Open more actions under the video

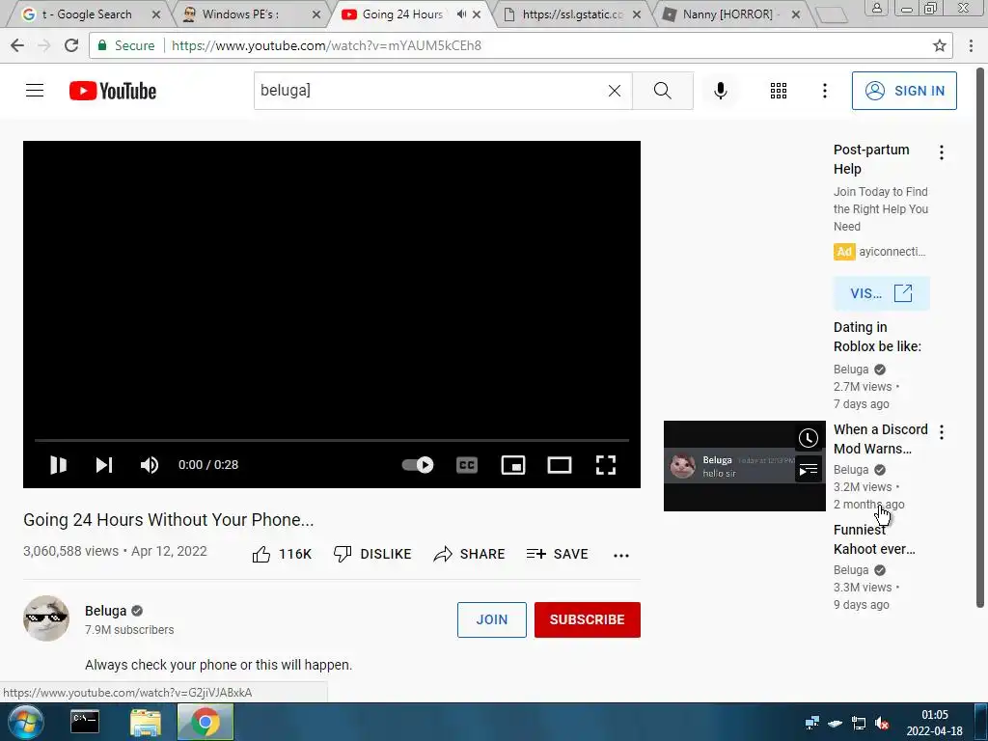[621, 555]
